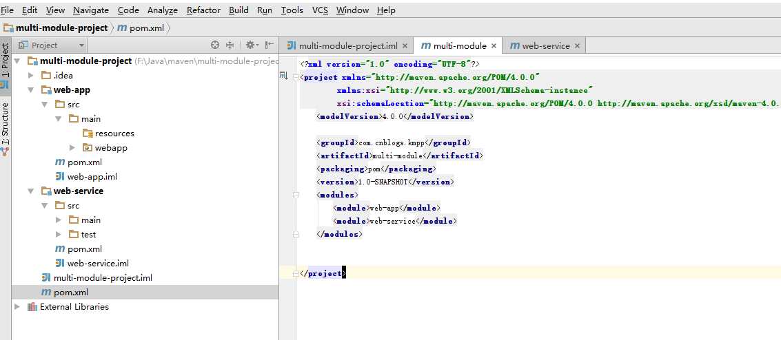Select root pom.xml in project tree
The image size is (781, 340).
pyautogui.click(x=145, y=293)
